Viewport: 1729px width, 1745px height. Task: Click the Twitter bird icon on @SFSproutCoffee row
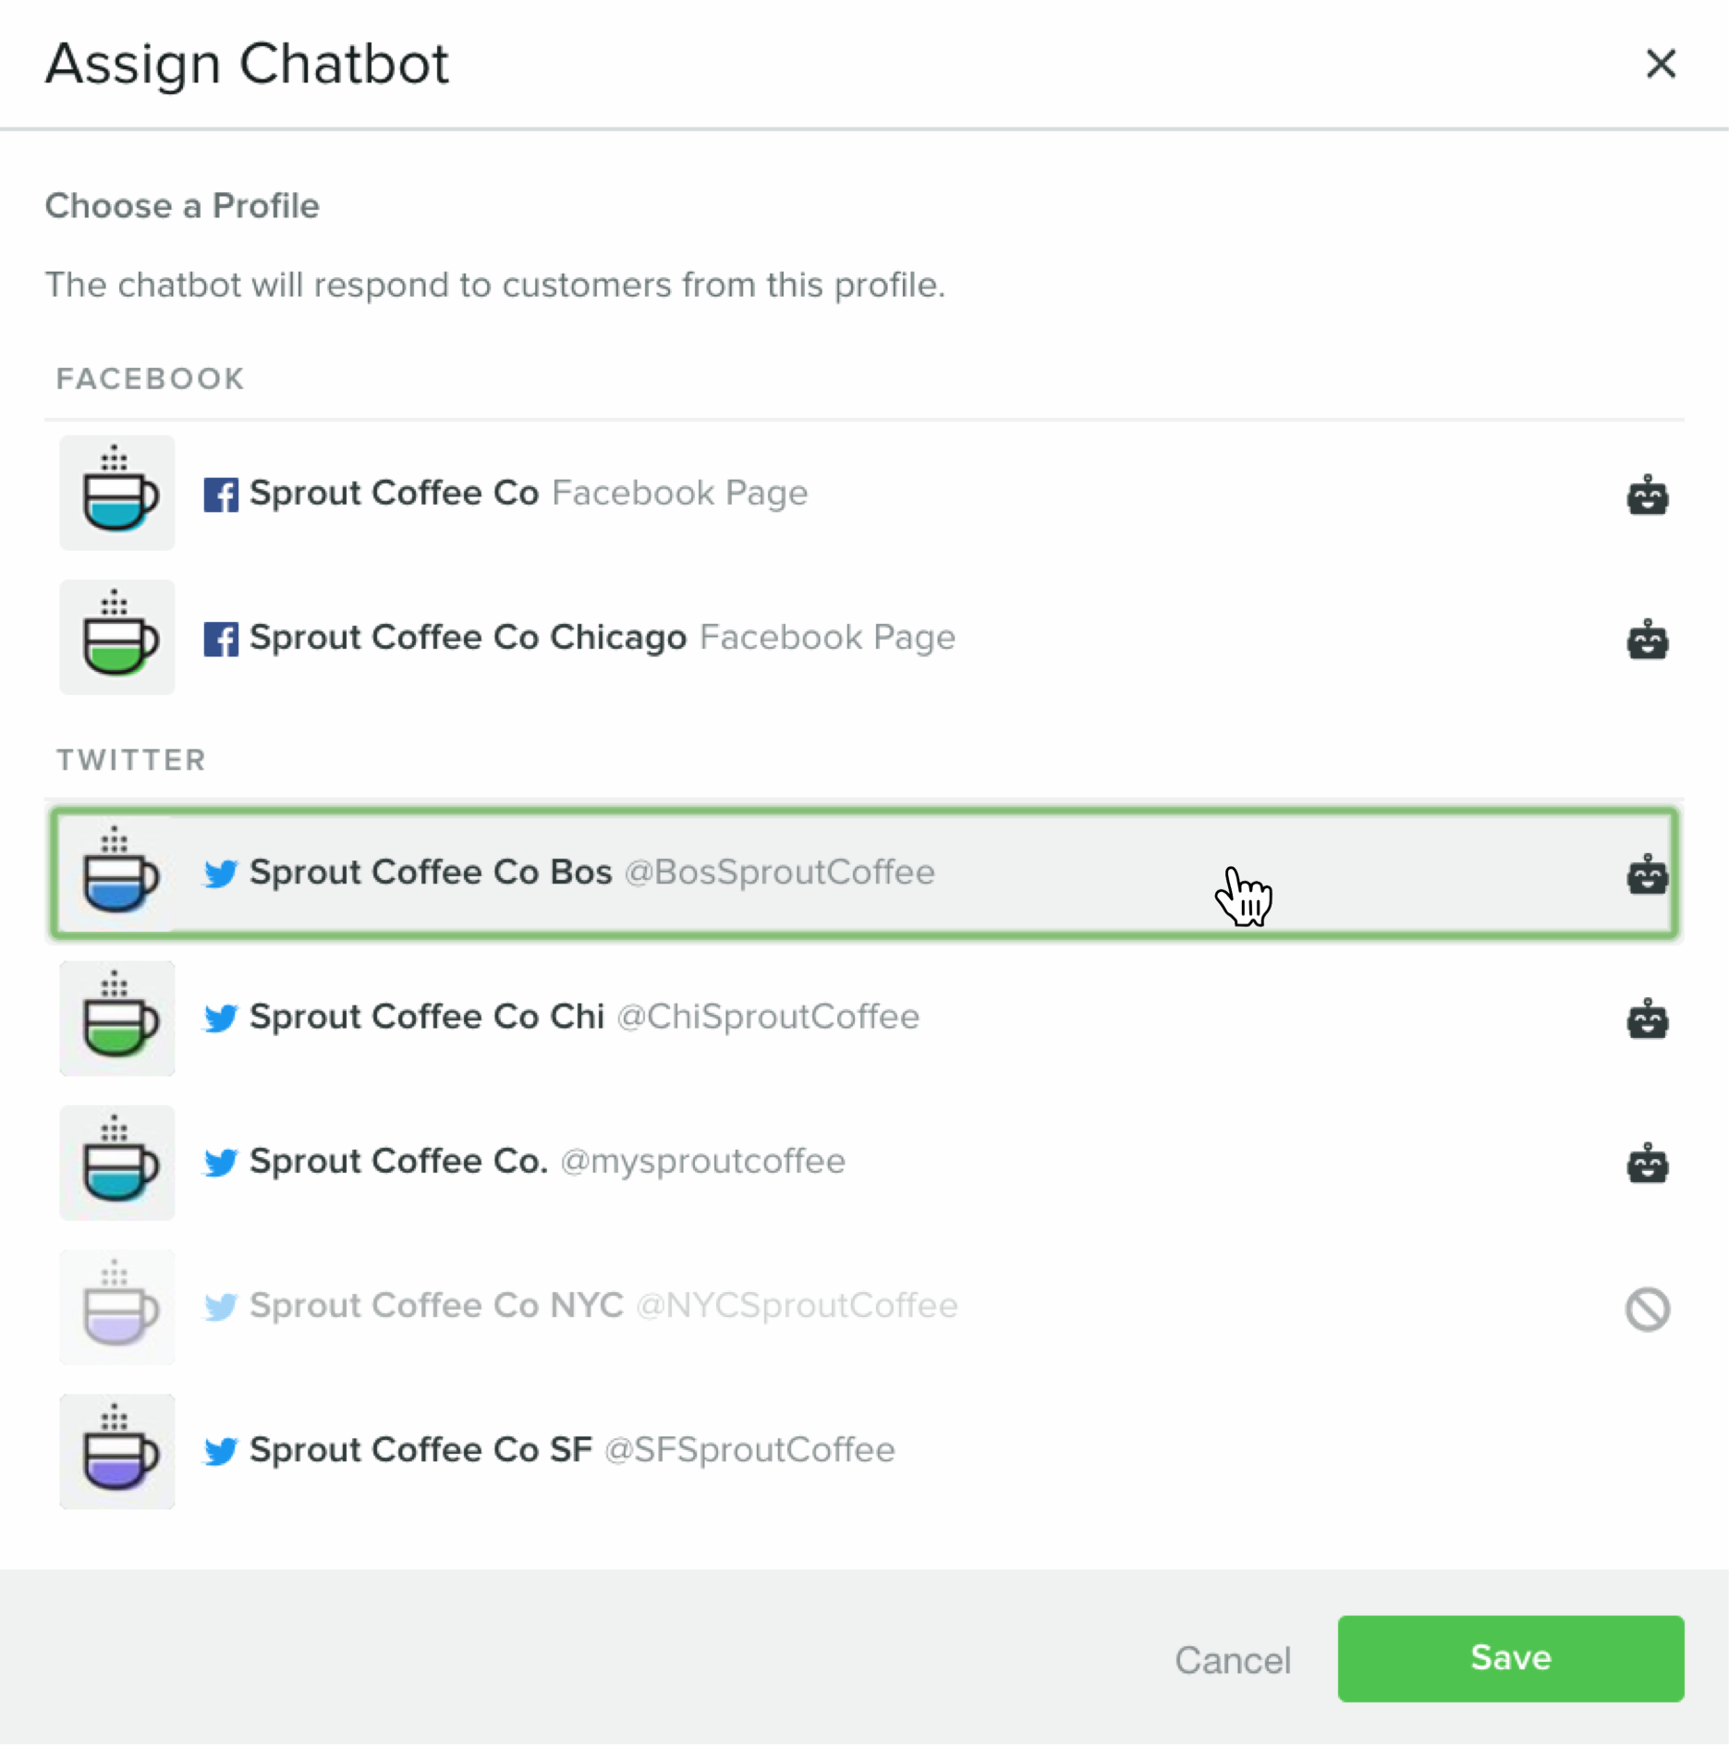pyautogui.click(x=221, y=1451)
